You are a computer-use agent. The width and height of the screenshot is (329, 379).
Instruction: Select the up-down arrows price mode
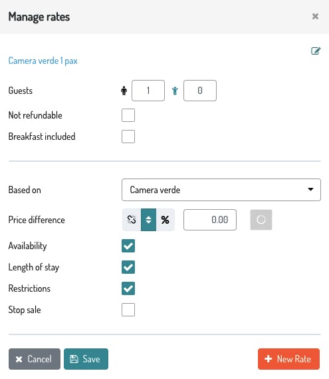tap(149, 220)
